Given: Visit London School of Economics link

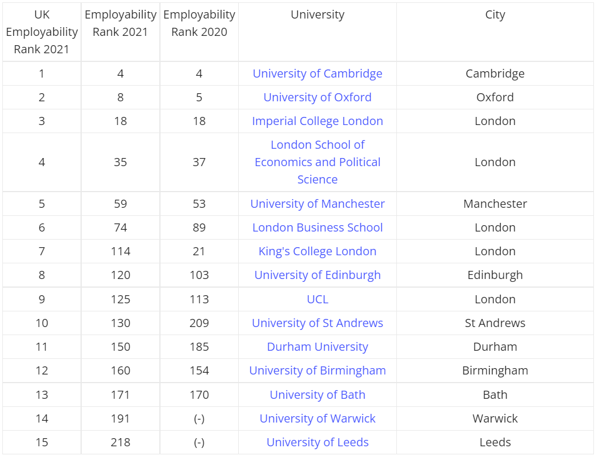Looking at the screenshot, I should (317, 162).
